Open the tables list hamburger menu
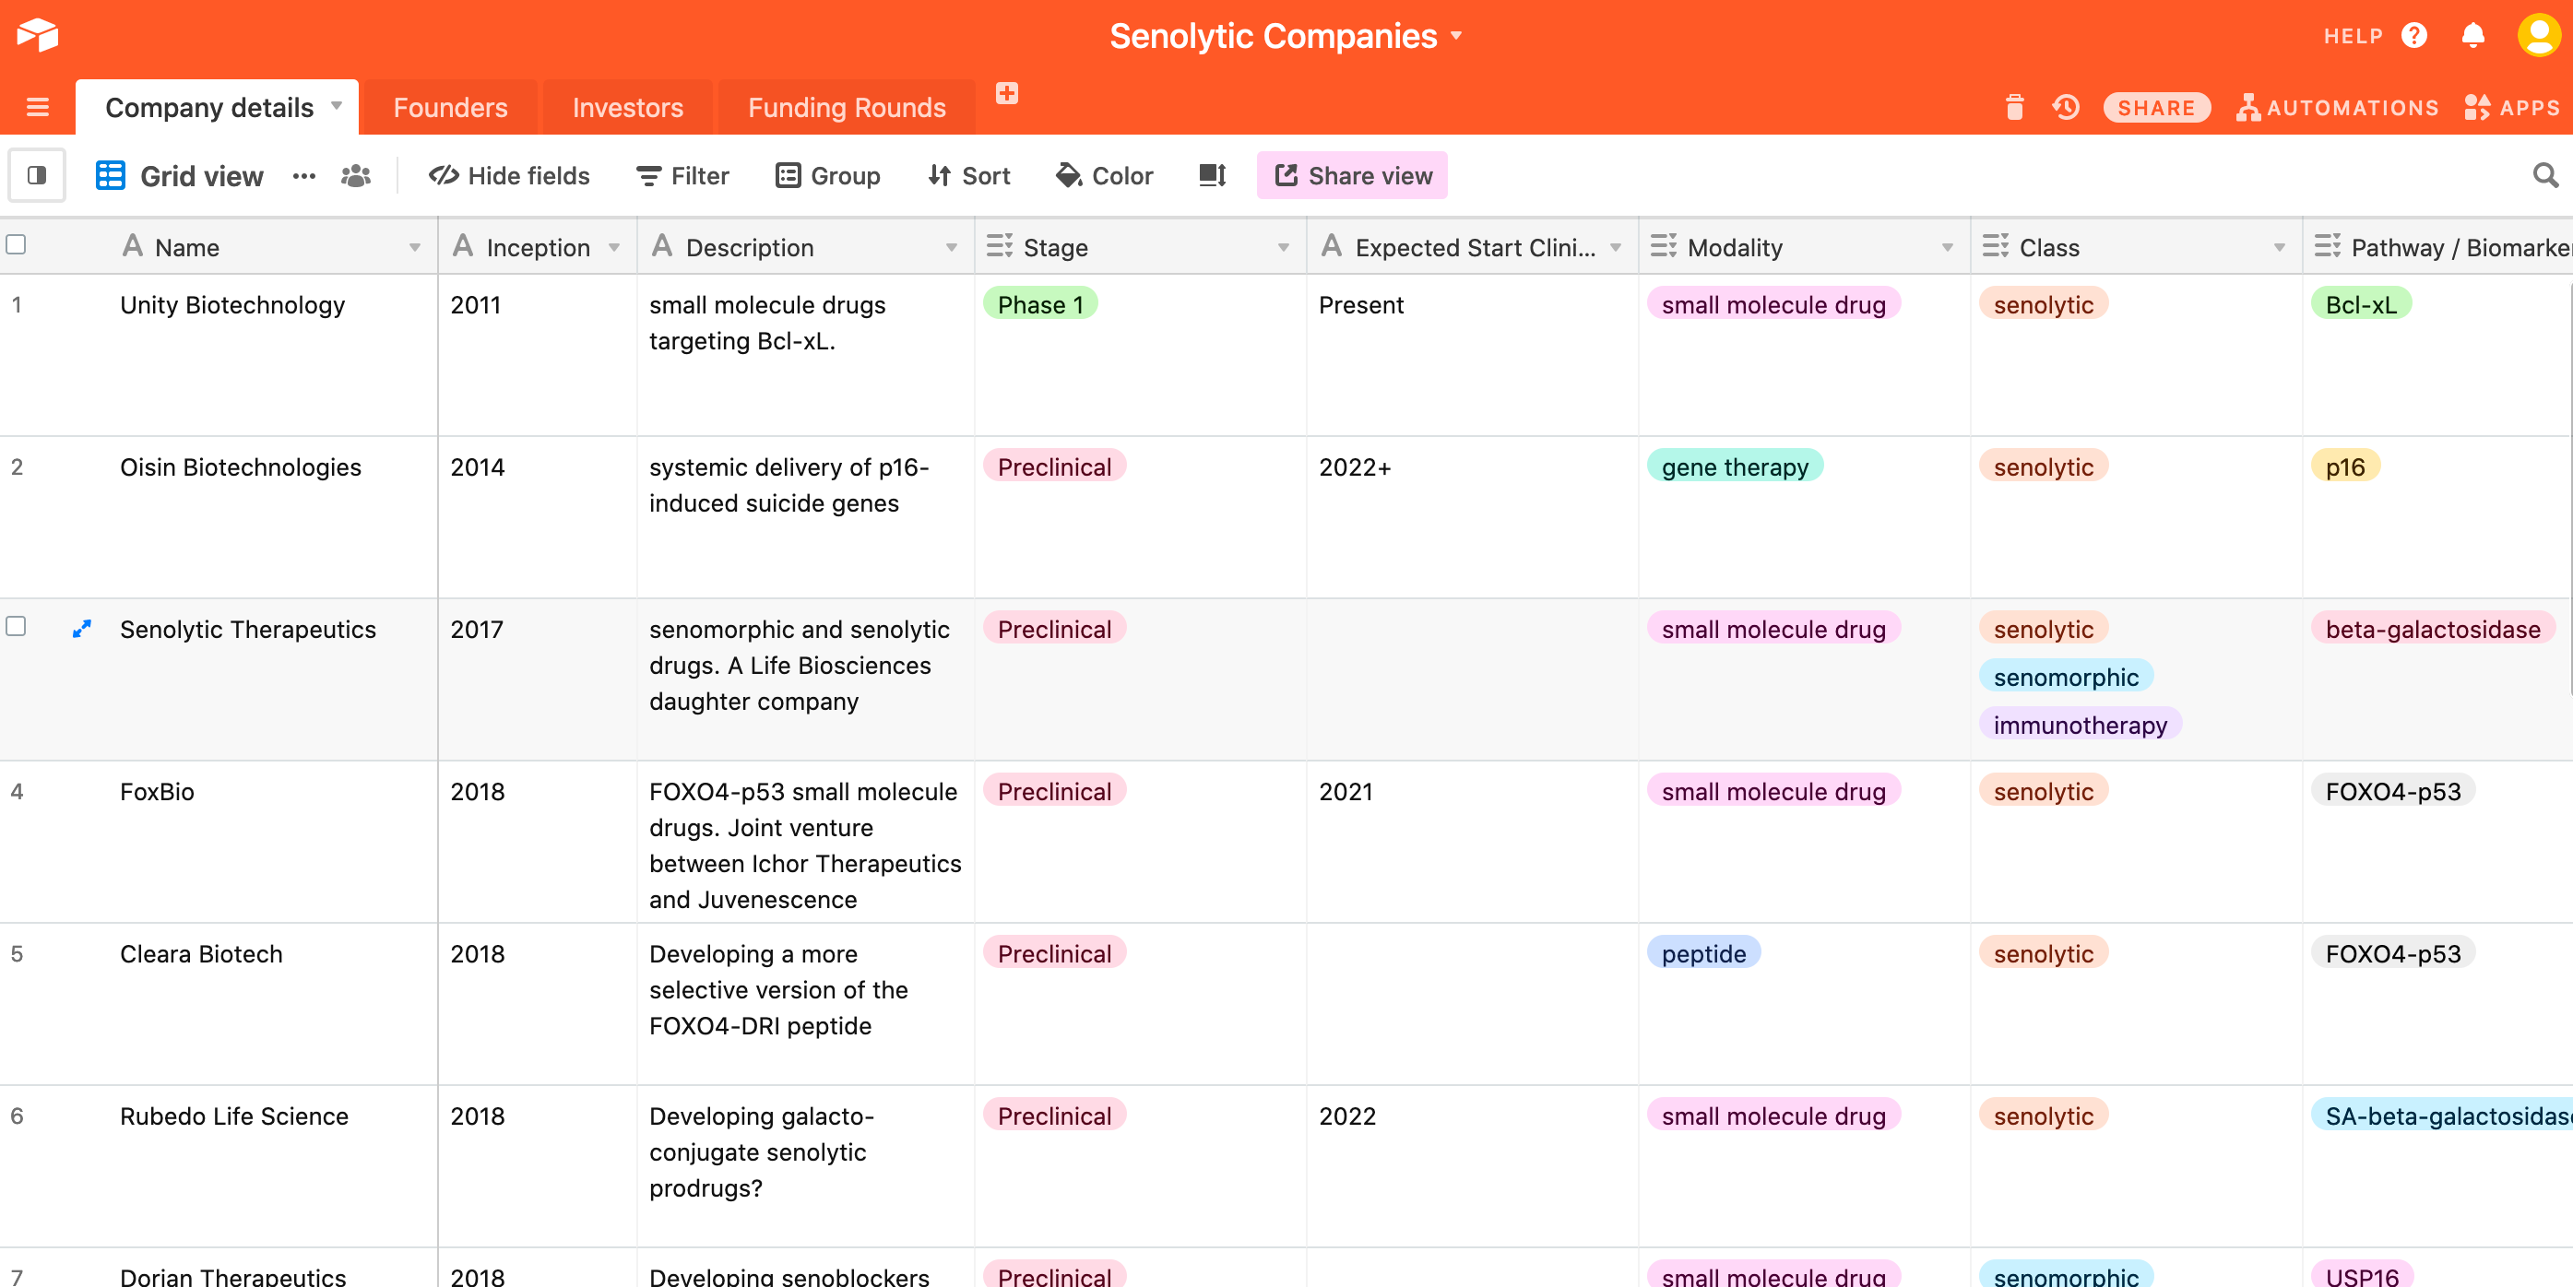2573x1287 pixels. point(38,108)
